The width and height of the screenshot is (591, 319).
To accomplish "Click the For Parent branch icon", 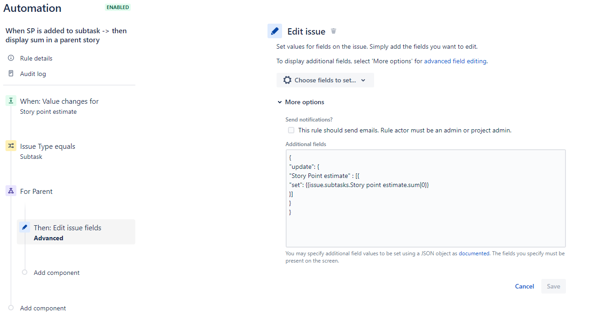I will (10, 190).
